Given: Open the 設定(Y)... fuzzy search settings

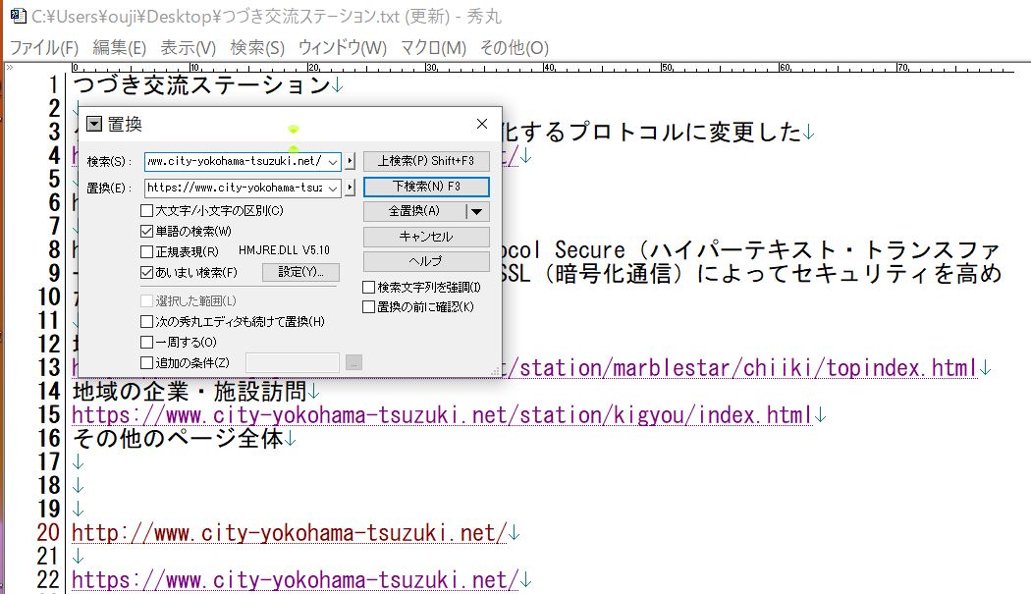Looking at the screenshot, I should click(x=300, y=272).
